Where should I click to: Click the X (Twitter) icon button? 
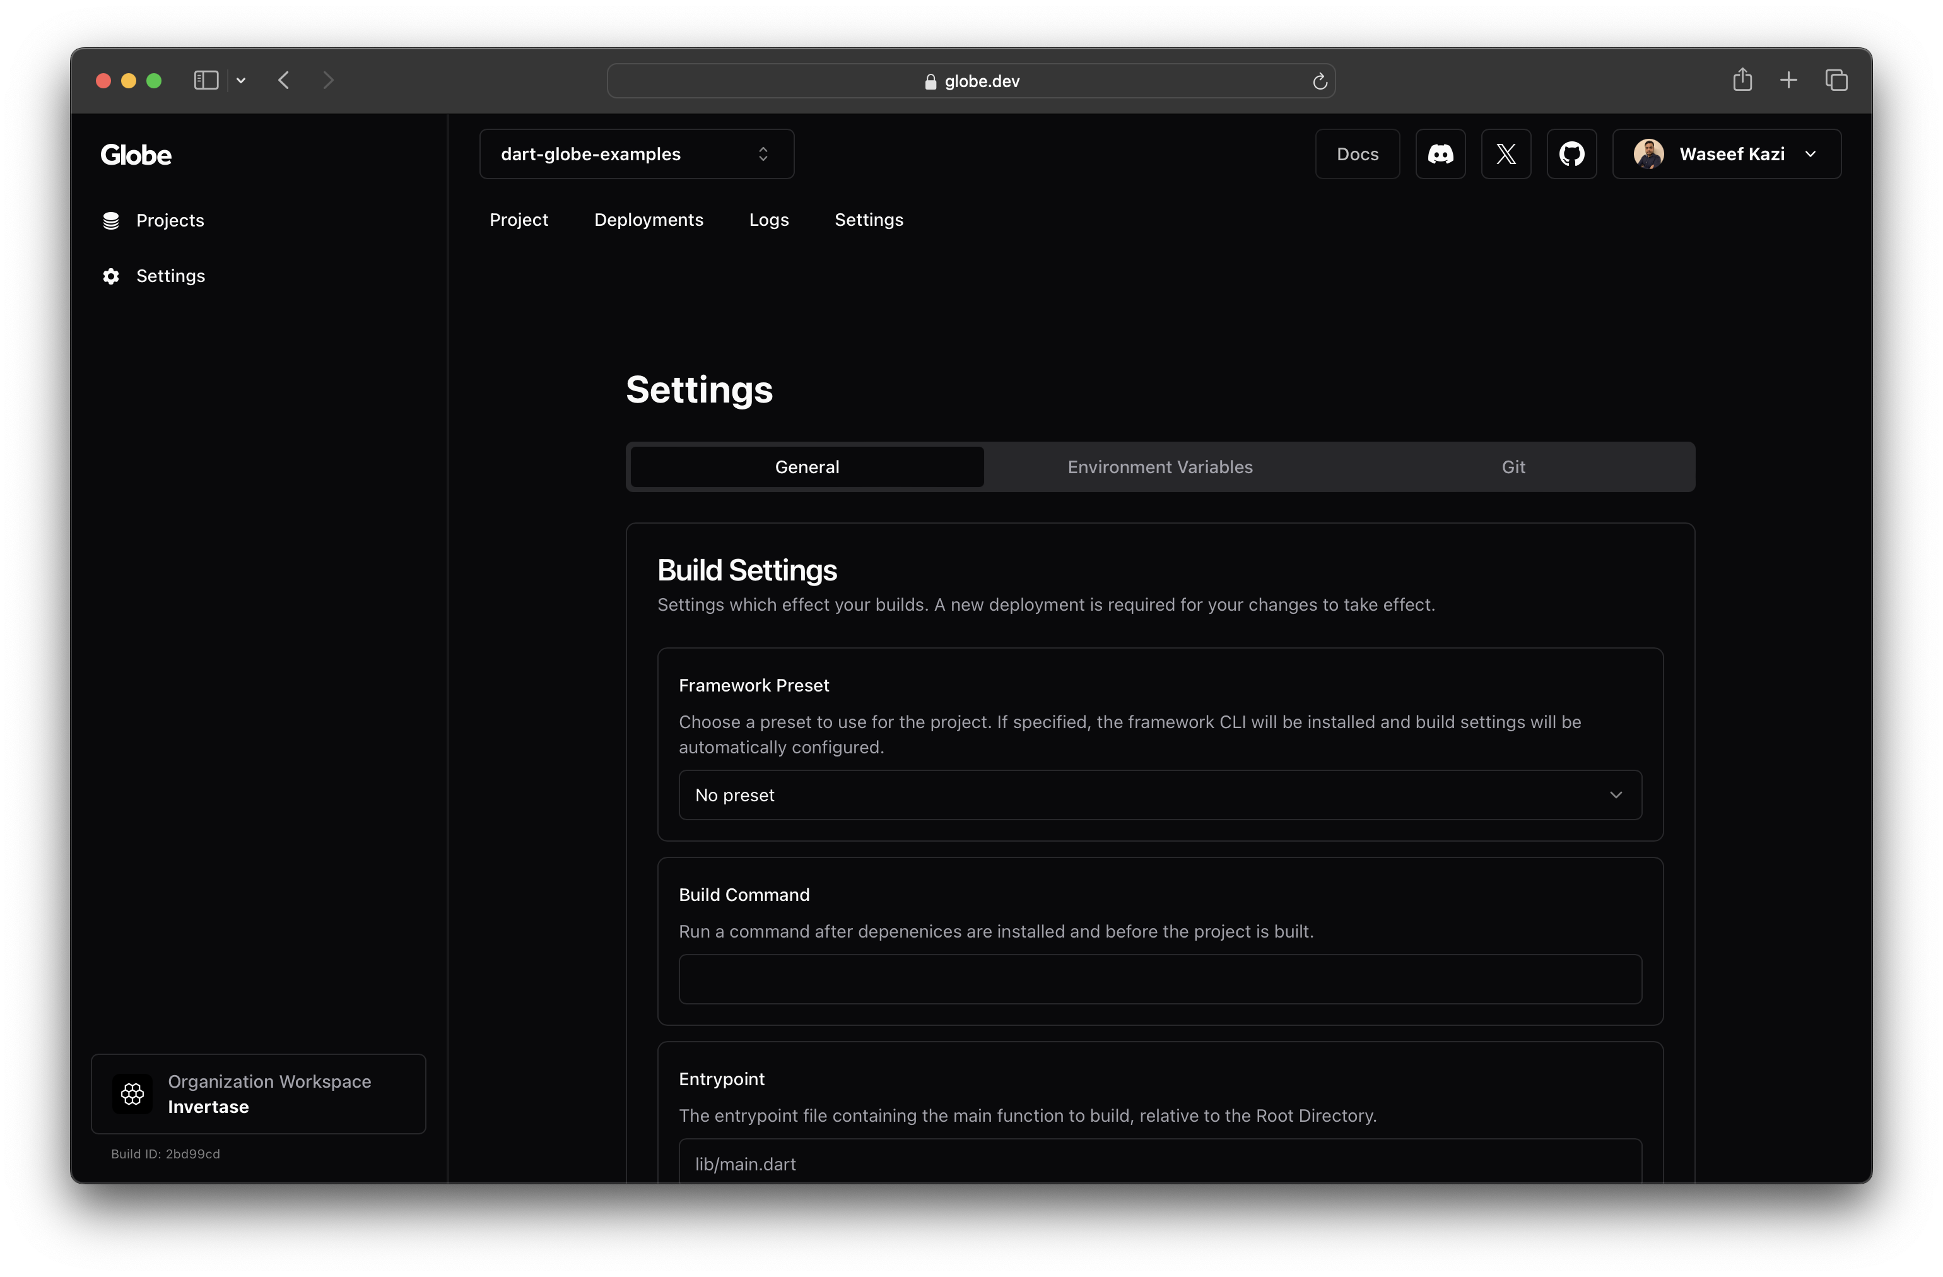pos(1505,153)
